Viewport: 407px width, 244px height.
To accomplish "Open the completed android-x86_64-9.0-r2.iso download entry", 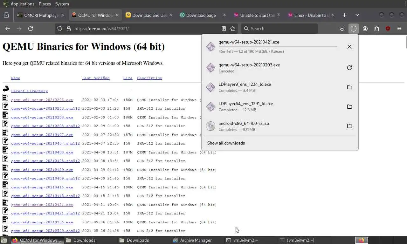I will point(280,126).
